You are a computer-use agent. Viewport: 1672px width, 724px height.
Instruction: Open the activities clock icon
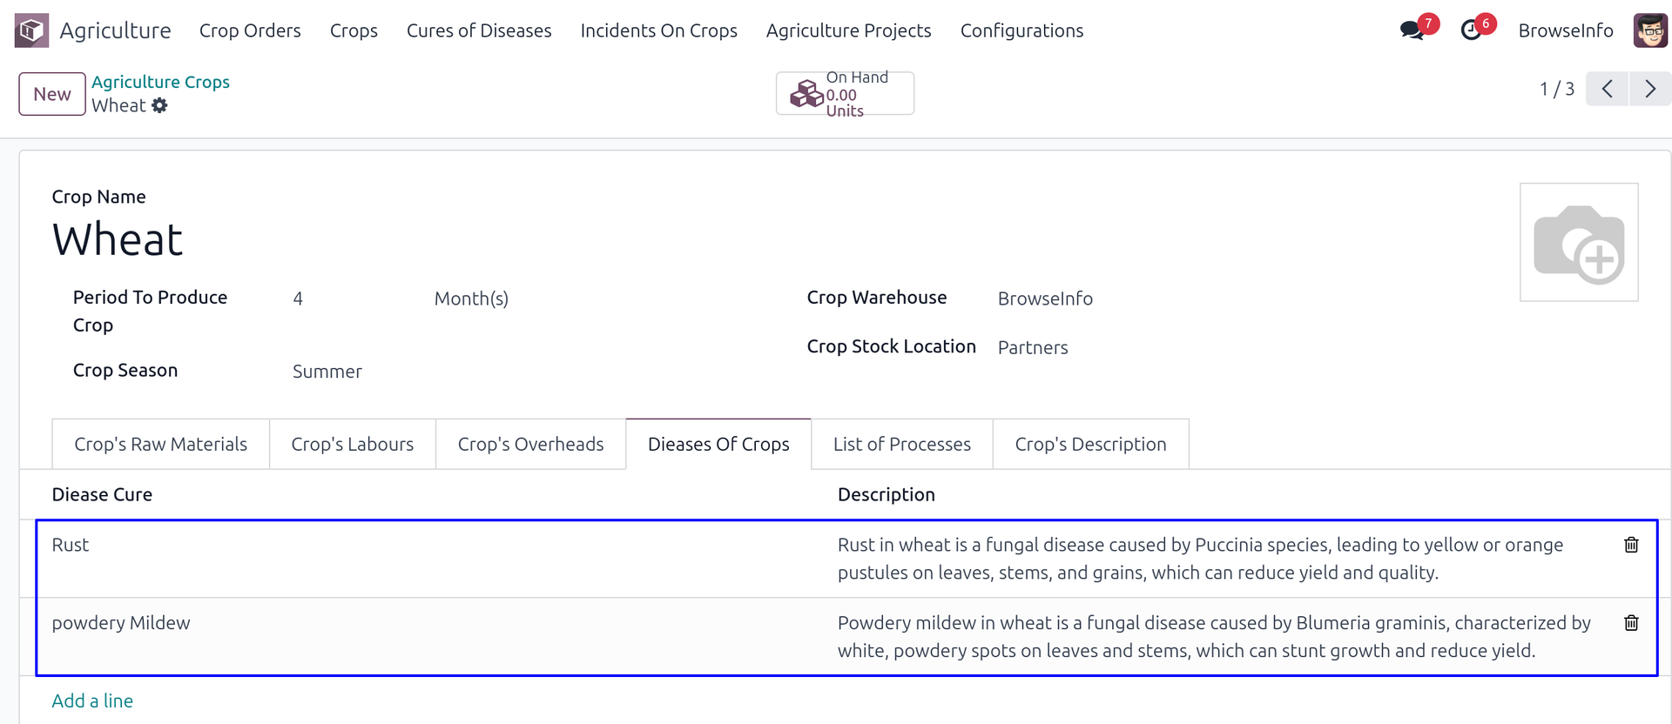[1471, 30]
